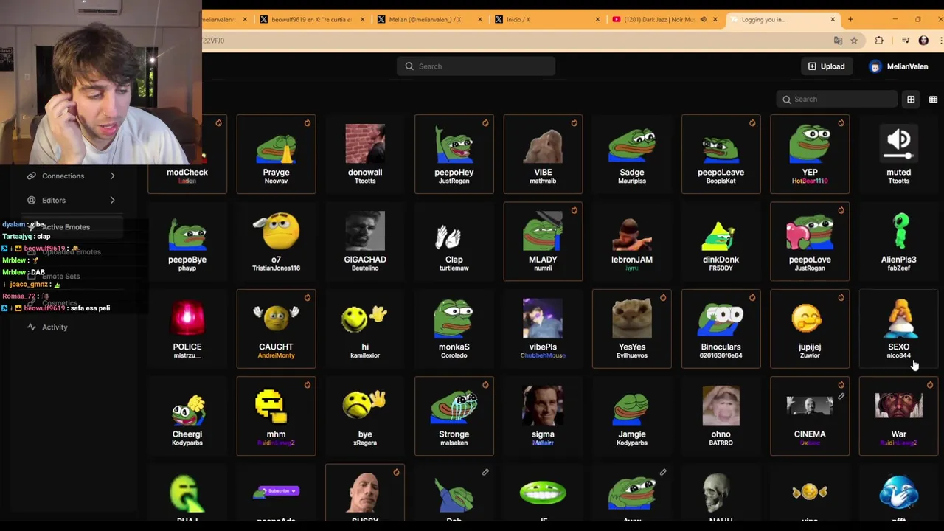Select the mhm emote
Viewport: 944px width, 531px height.
point(276,417)
